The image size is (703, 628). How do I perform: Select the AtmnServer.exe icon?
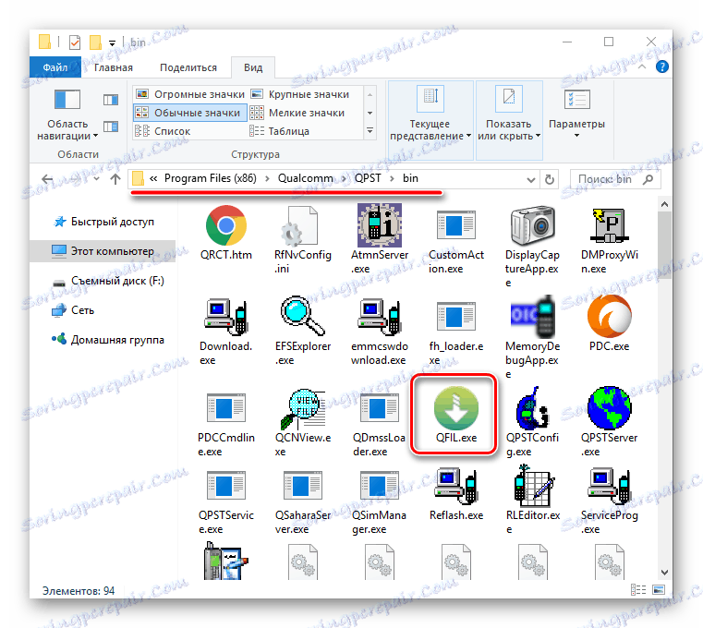point(380,225)
